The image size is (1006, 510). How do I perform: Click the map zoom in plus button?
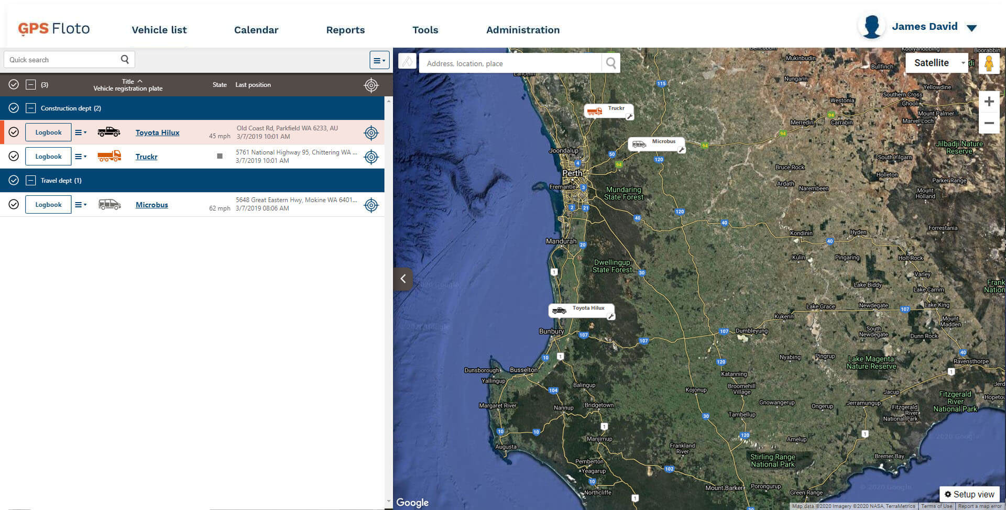(x=989, y=102)
